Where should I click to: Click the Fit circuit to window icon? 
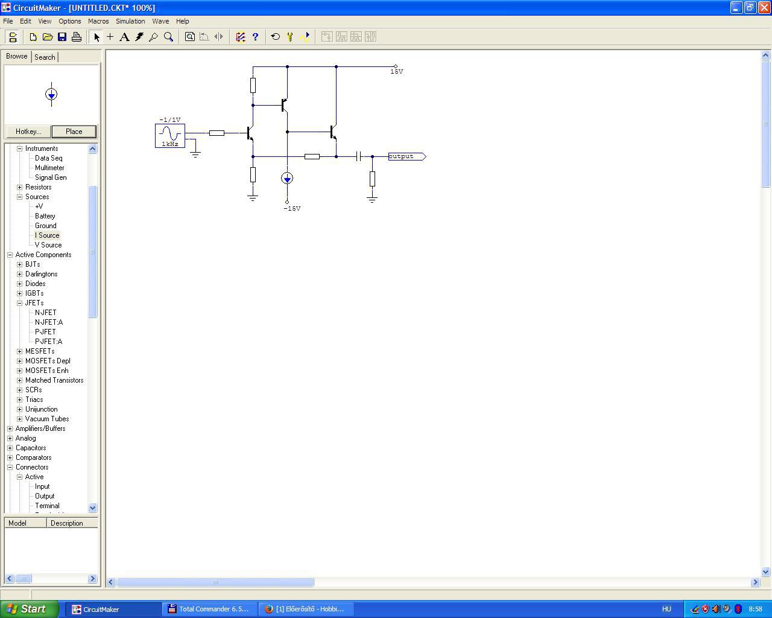point(190,37)
